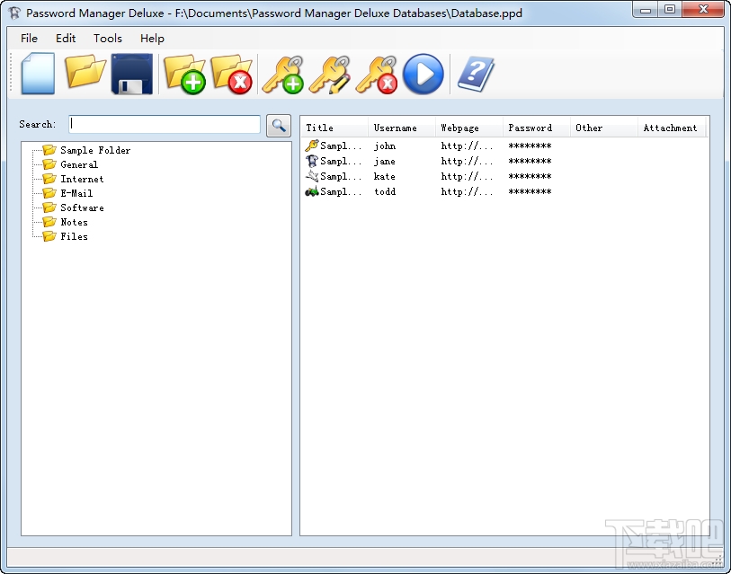Open the Edit menu
731x574 pixels.
[65, 39]
